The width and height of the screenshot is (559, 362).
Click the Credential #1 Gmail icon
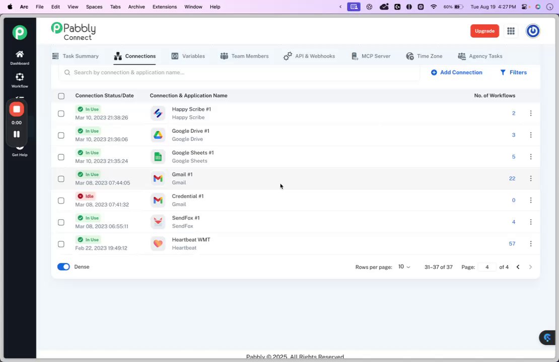[158, 200]
